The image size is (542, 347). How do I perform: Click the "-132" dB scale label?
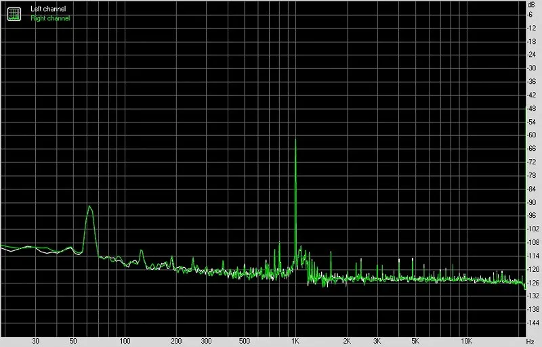click(x=533, y=296)
